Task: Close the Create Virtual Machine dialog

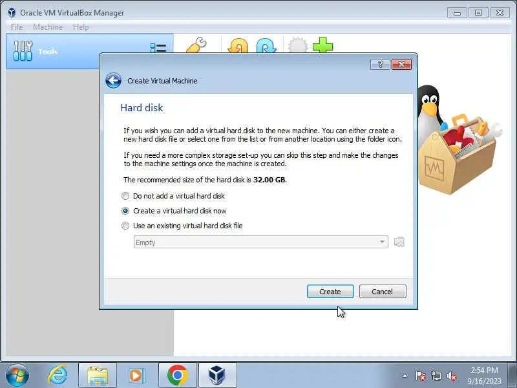Action: [401, 64]
